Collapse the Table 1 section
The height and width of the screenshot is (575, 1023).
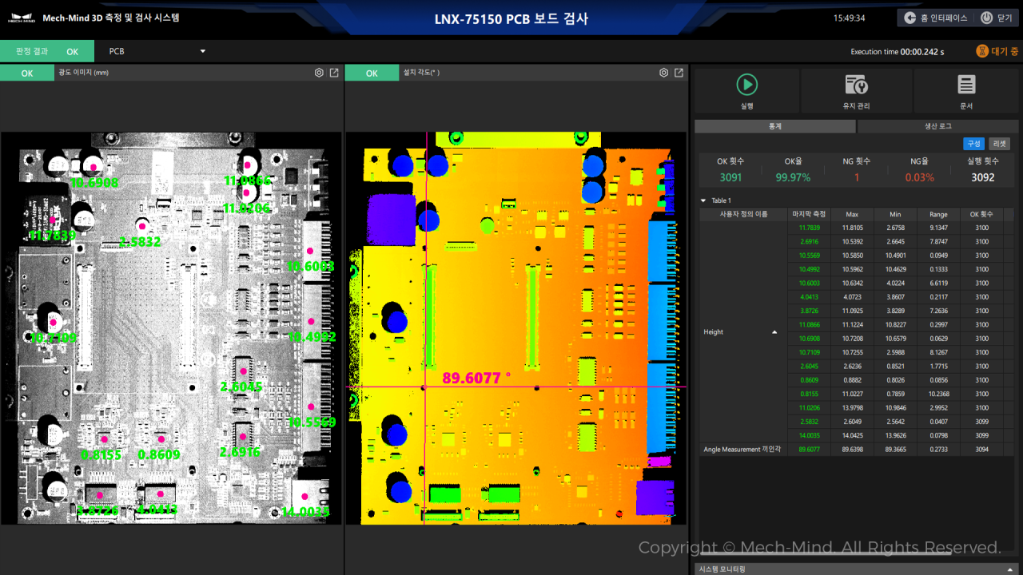click(x=703, y=200)
